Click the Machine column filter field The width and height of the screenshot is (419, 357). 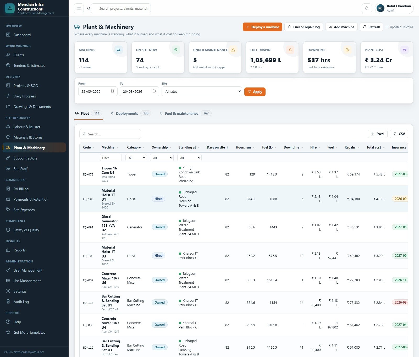tap(111, 158)
